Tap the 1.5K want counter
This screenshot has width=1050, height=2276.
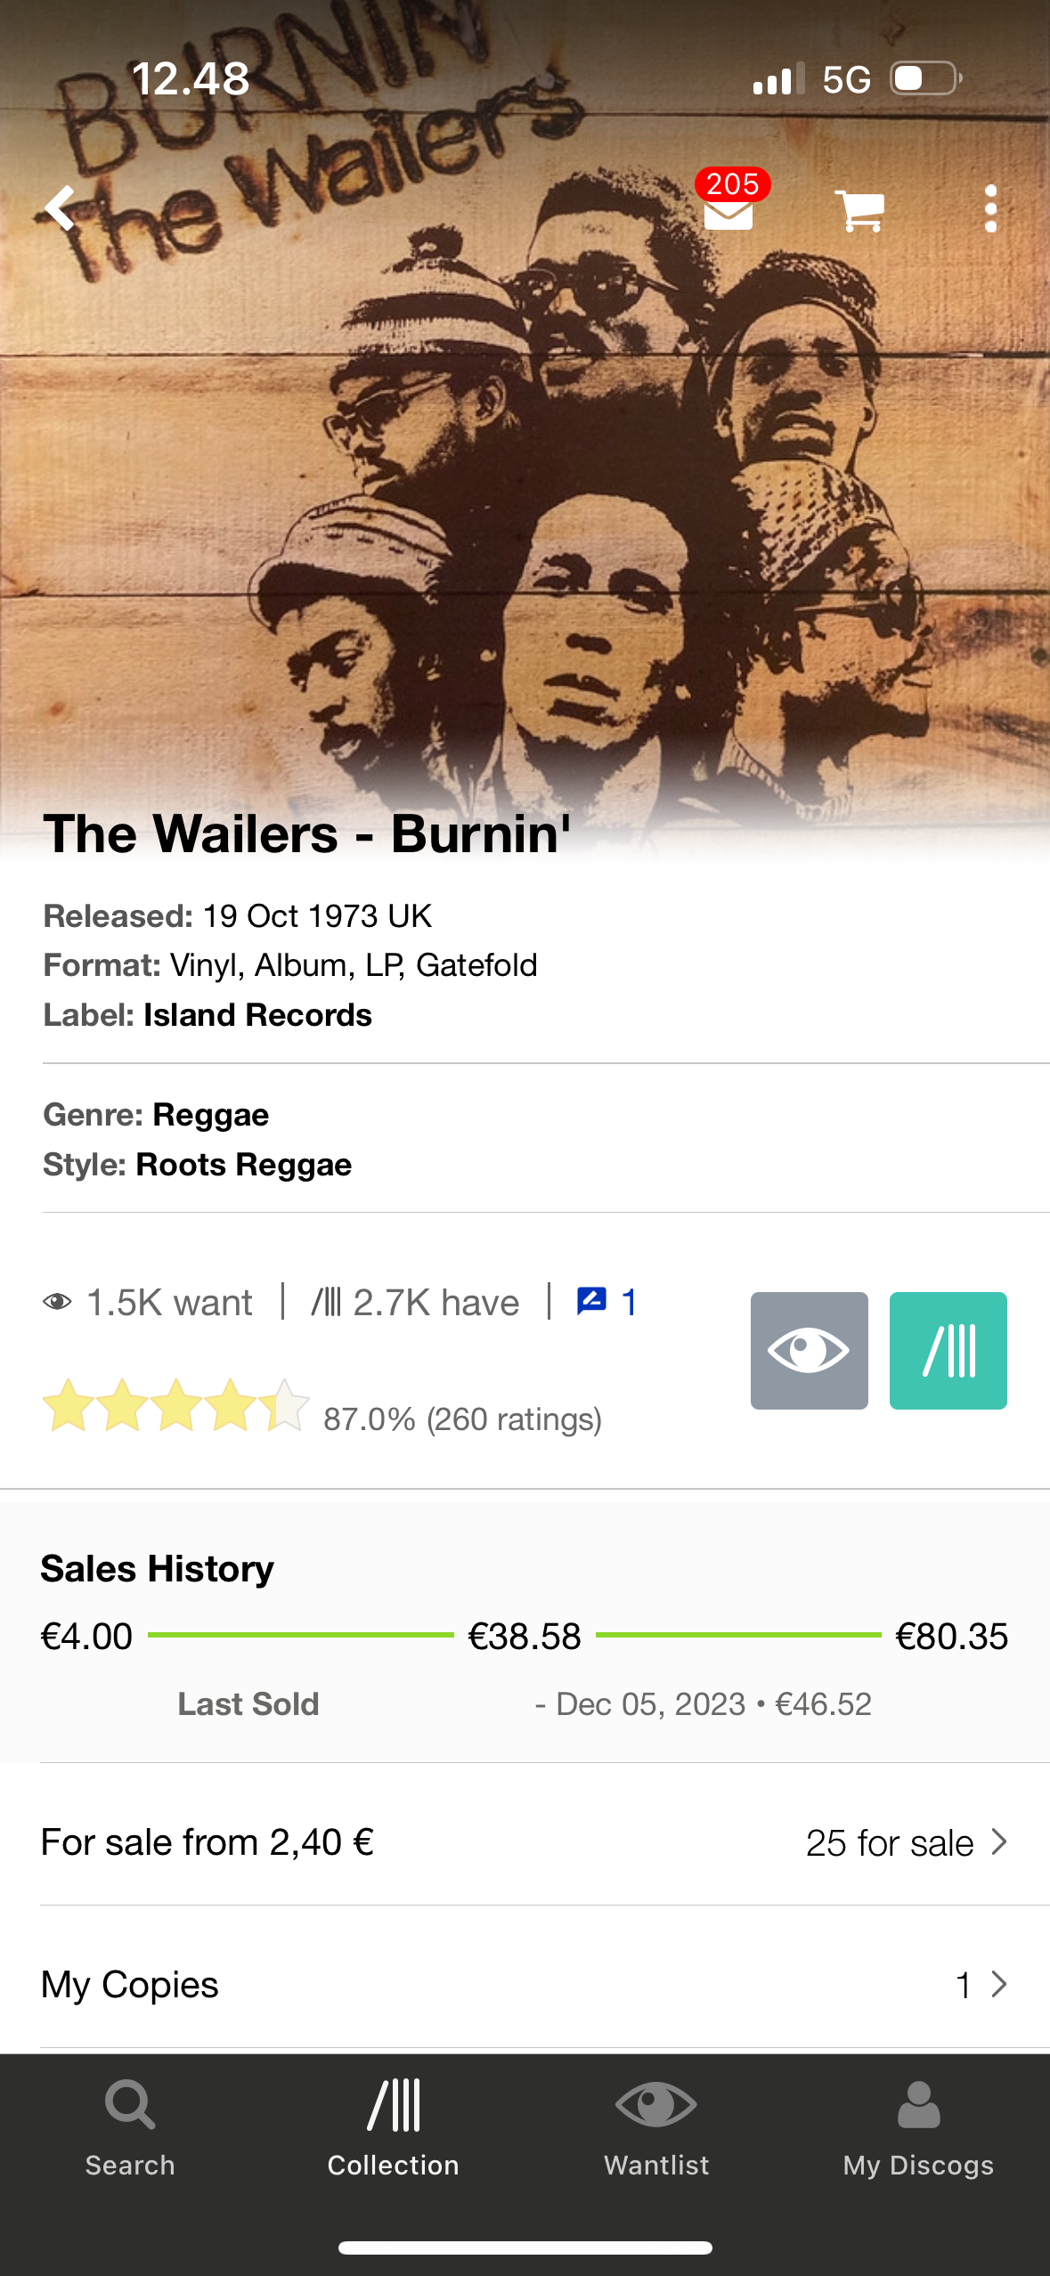[x=148, y=1302]
